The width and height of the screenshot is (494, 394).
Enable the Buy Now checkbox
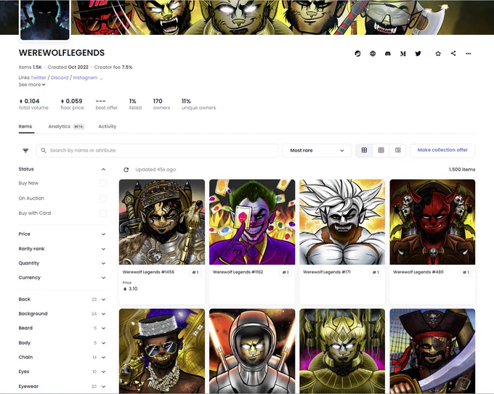103,183
